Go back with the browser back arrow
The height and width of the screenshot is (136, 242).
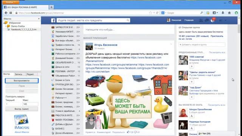[x=6, y=13]
